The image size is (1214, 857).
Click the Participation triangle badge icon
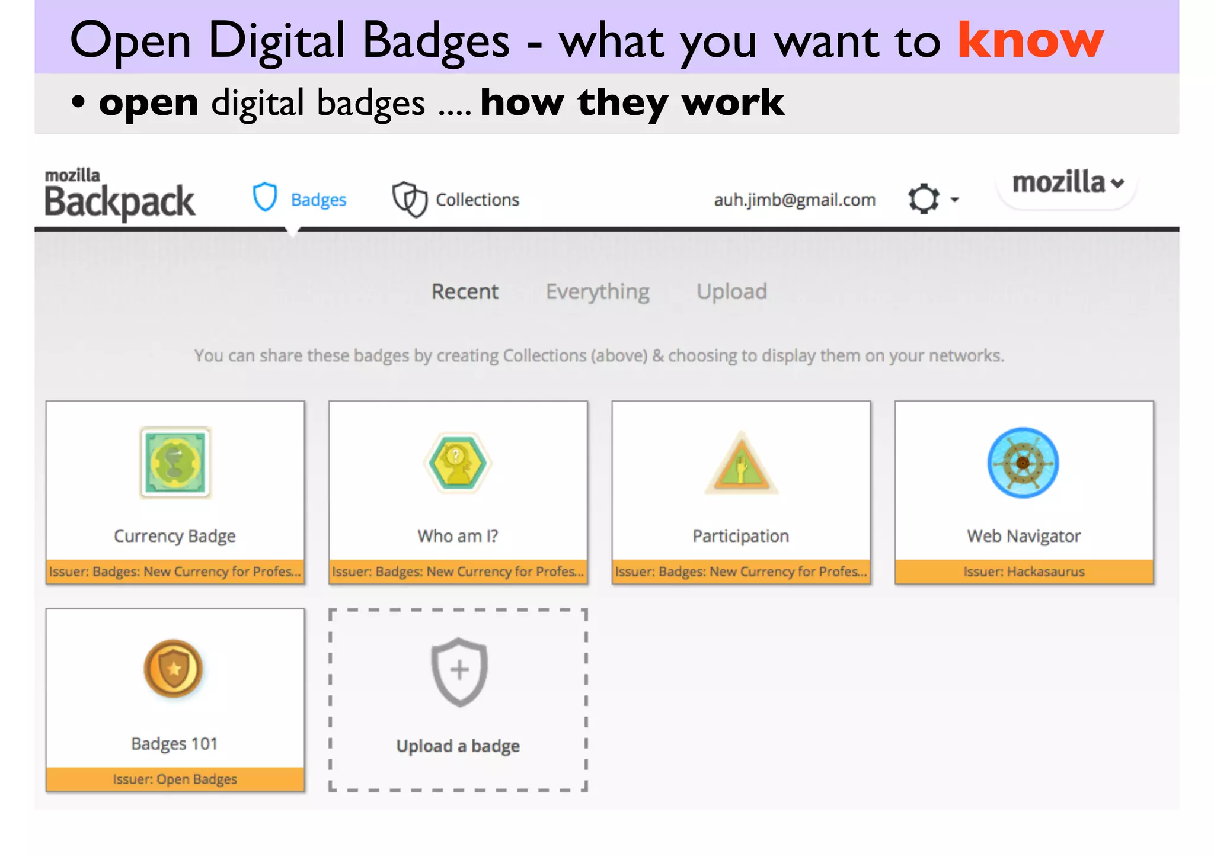(741, 464)
